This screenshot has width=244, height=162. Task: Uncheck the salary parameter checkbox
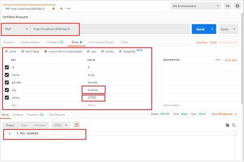[x=7, y=97]
